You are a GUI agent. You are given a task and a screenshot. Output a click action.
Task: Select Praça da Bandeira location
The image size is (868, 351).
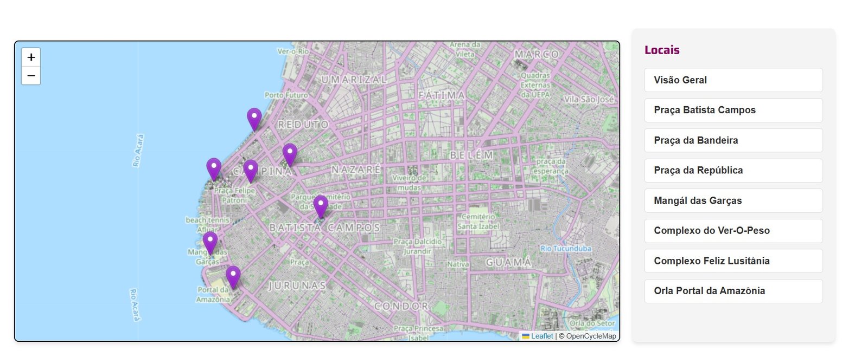tap(733, 140)
